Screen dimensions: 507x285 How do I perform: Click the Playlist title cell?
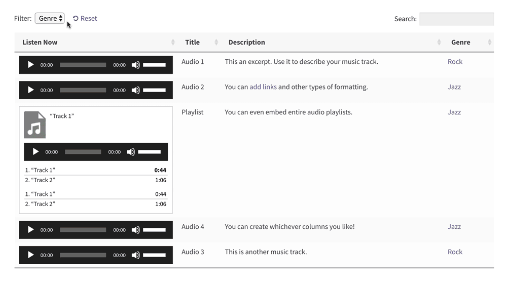coord(192,112)
